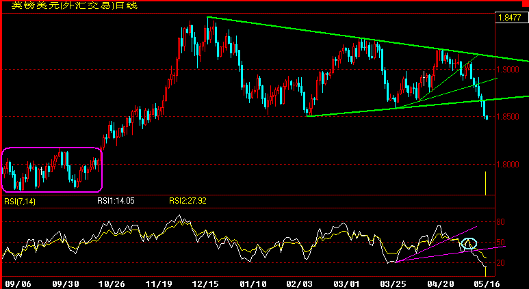Click the 04/20 date label

click(x=442, y=284)
